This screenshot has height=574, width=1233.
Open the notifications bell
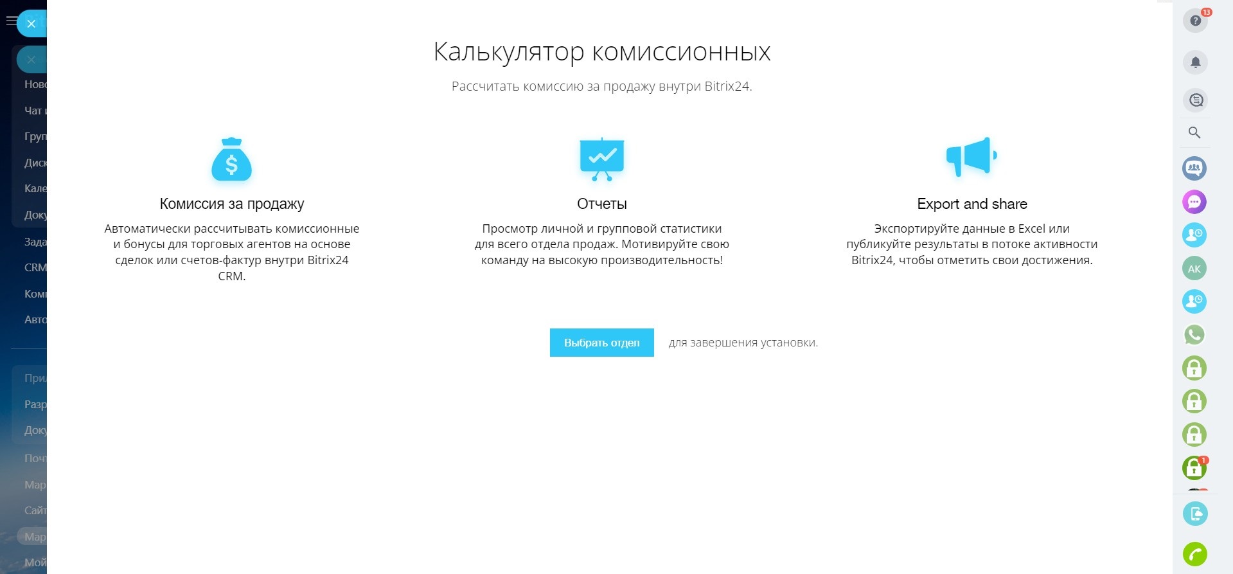click(1195, 62)
